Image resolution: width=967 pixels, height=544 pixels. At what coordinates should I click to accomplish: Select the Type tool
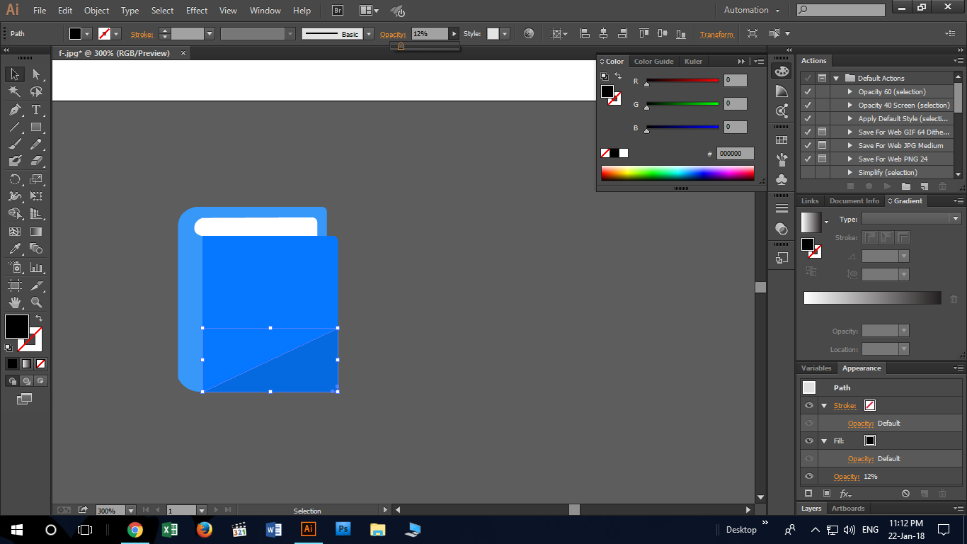36,110
